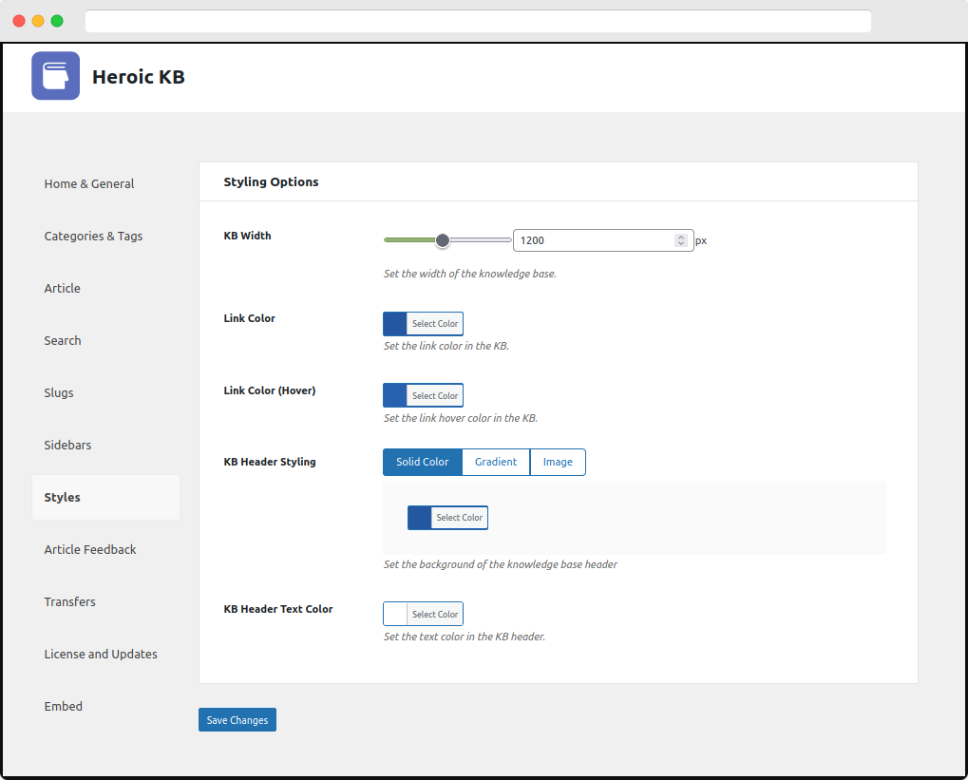The height and width of the screenshot is (780, 968).
Task: Click the KB Width stepper arrows
Action: [x=680, y=240]
